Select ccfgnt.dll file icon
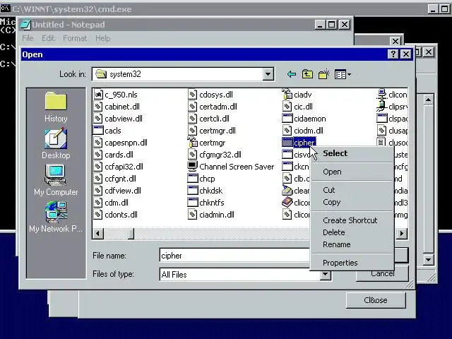The width and height of the screenshot is (452, 339). coord(97,179)
